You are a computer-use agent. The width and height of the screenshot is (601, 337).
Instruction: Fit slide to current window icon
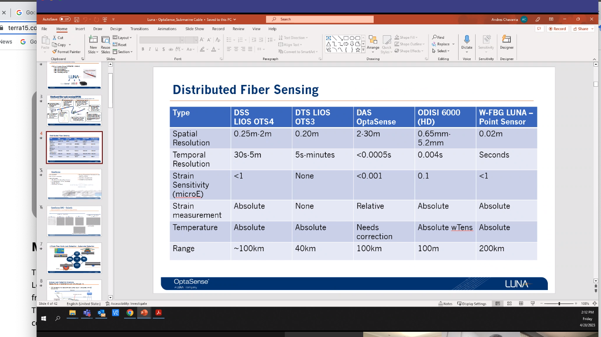point(594,303)
